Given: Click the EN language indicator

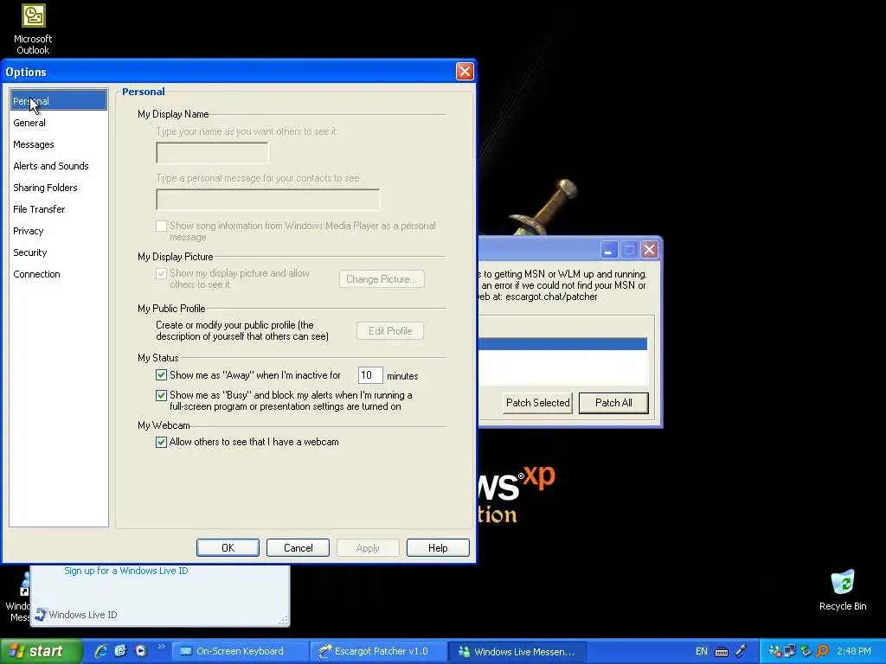Looking at the screenshot, I should 701,651.
